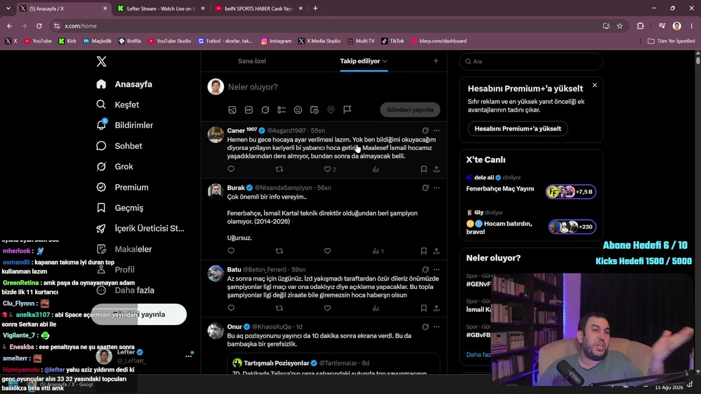Viewport: 701px width, 394px height.
Task: Add a poll to the post
Action: click(x=281, y=110)
